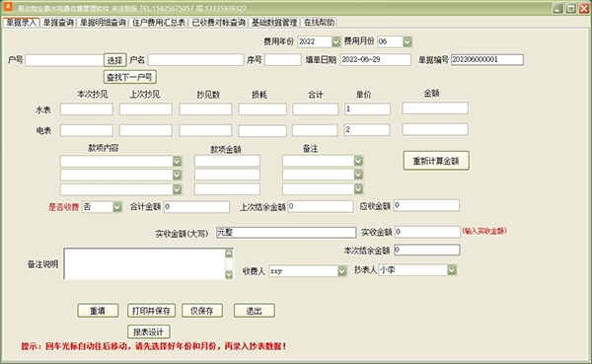Viewport: 592px width, 364px height.
Task: Expand the first 款项内容 dropdown
Action: (177, 161)
